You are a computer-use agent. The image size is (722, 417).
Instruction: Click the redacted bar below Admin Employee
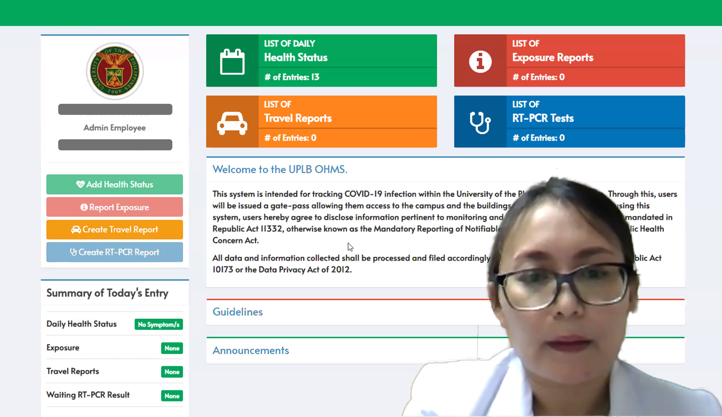click(115, 145)
